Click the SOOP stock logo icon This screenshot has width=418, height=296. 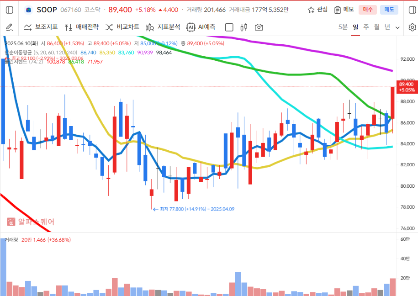click(x=28, y=10)
